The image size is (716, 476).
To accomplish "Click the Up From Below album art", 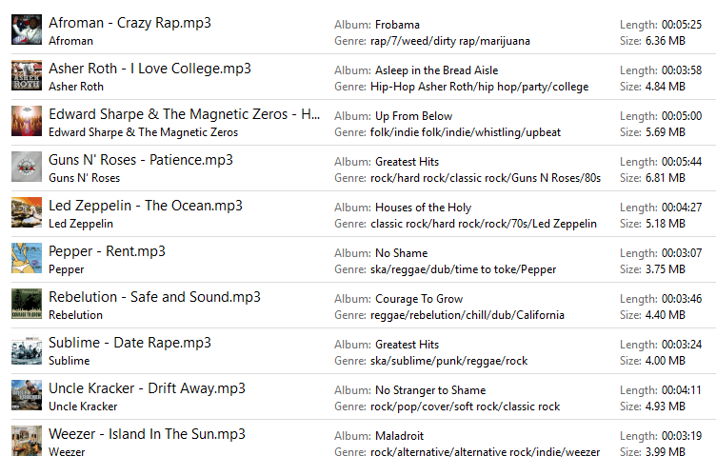I will [27, 121].
